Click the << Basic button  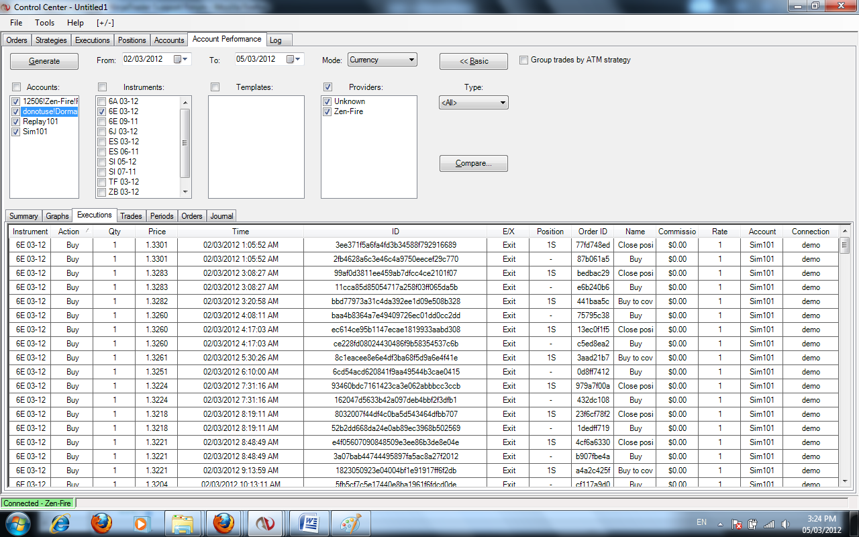[474, 61]
